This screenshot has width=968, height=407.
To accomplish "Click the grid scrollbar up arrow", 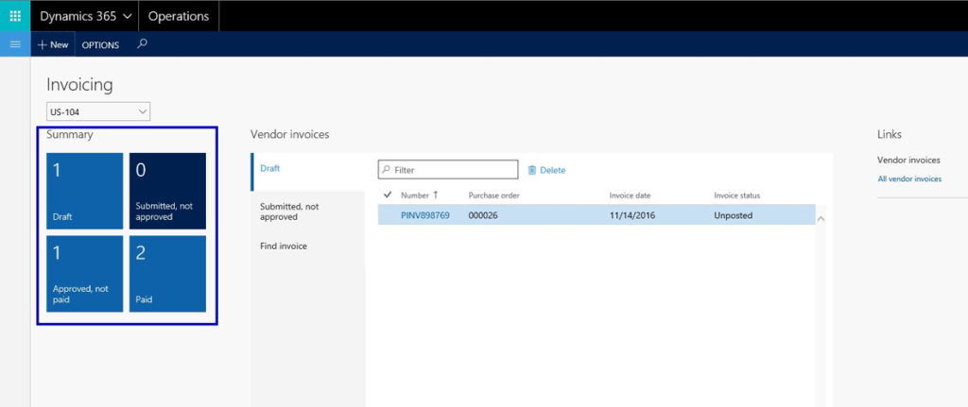I will pos(821,219).
